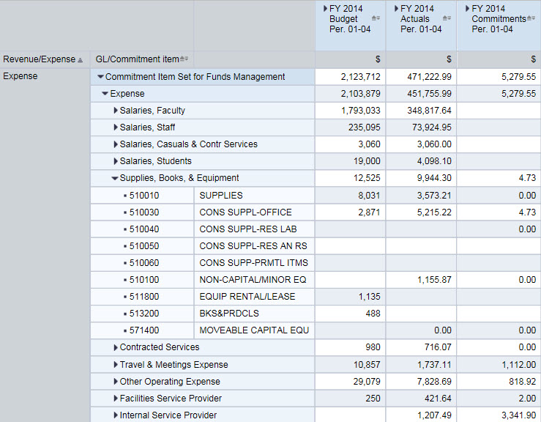The image size is (541, 422).
Task: Click the MOVEABLE CAPITAL EQU cell
Action: point(254,330)
